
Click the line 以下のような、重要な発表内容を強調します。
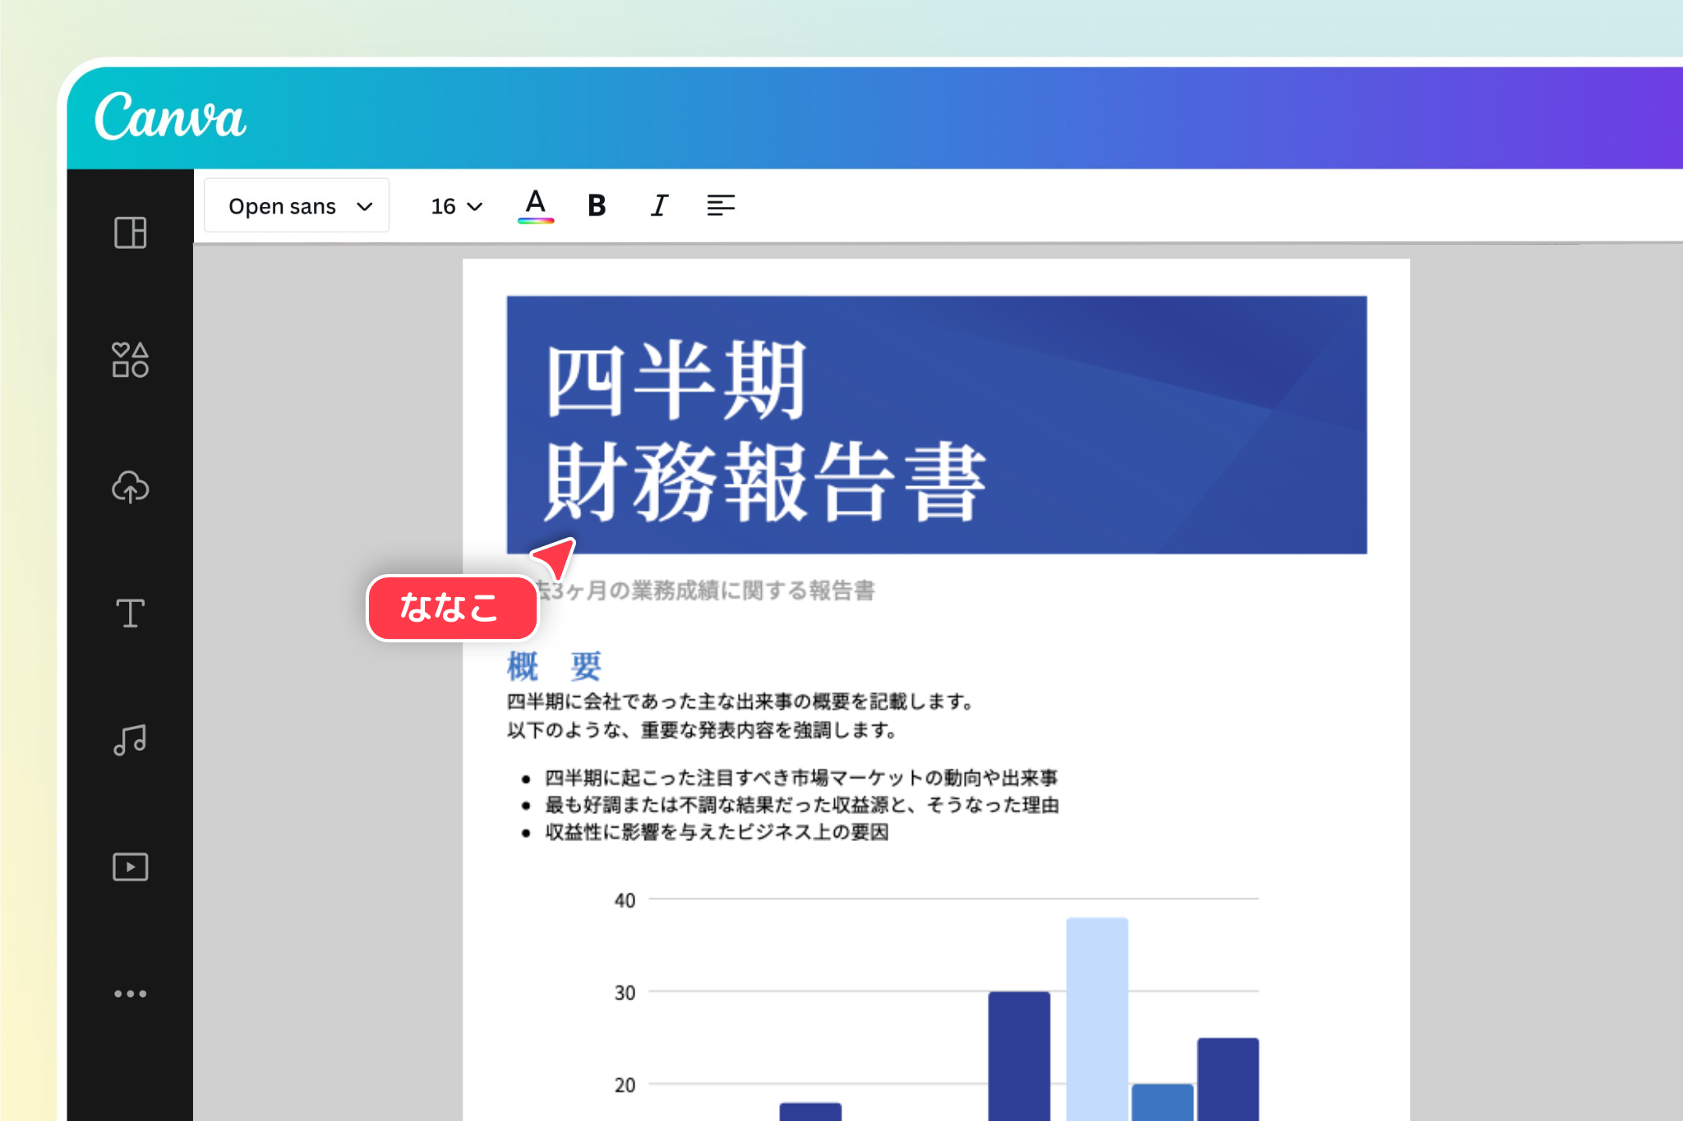tap(702, 730)
